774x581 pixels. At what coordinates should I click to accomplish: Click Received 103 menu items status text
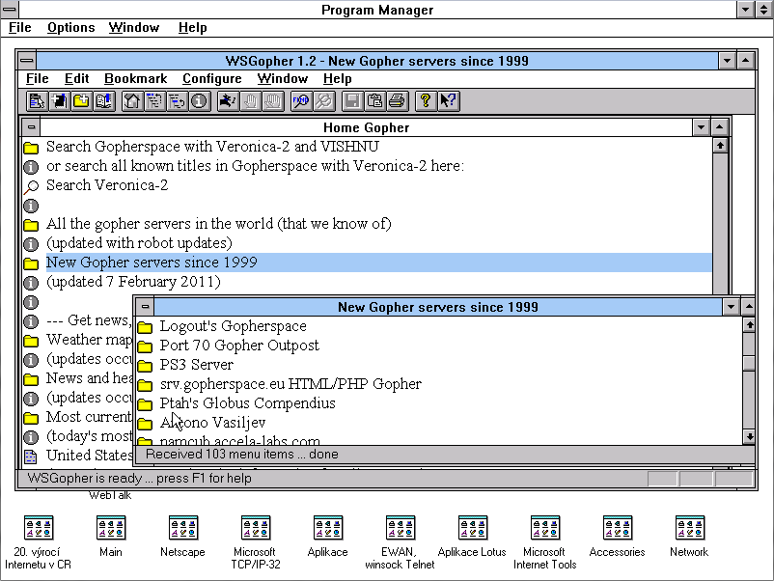coord(242,455)
